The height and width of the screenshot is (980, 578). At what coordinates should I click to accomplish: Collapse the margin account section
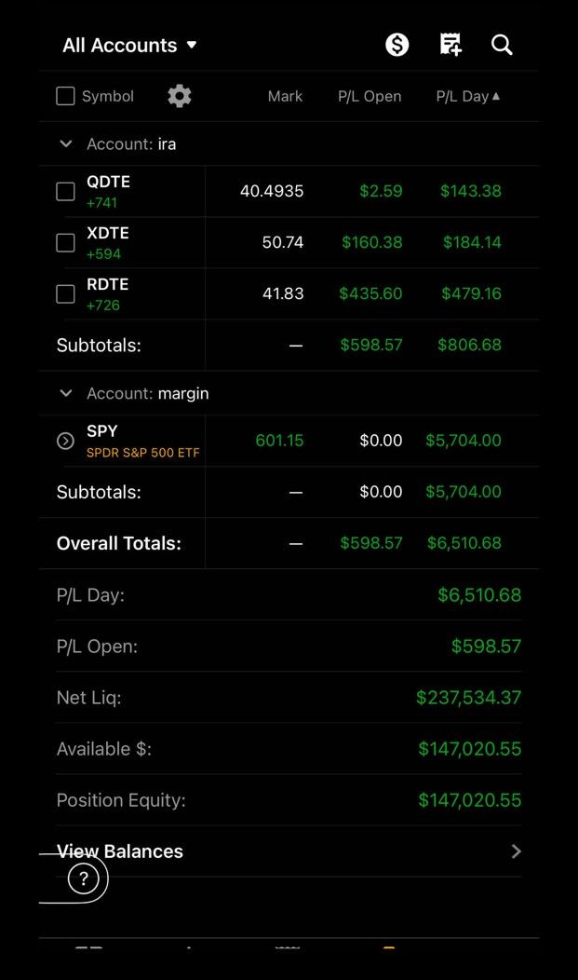tap(65, 393)
